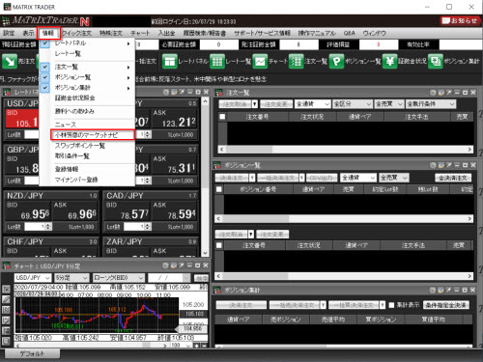Viewport: 483px width, 362px height.
Task: Toggle the ポジション集計 checkmark in 情報 menu
Action: tap(45, 88)
